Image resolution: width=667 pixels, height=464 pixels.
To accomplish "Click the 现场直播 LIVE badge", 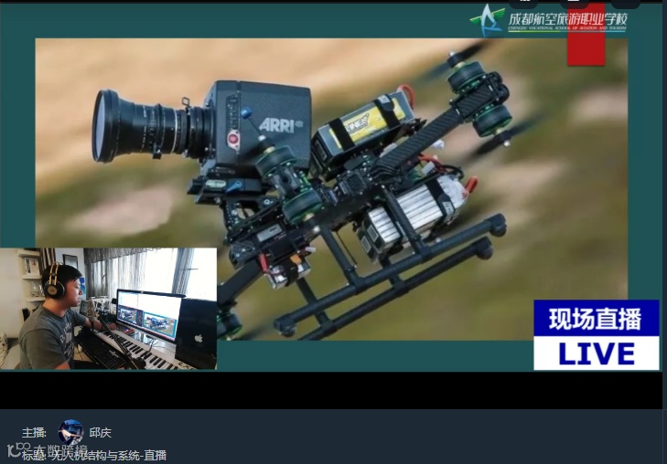I will coord(597,334).
